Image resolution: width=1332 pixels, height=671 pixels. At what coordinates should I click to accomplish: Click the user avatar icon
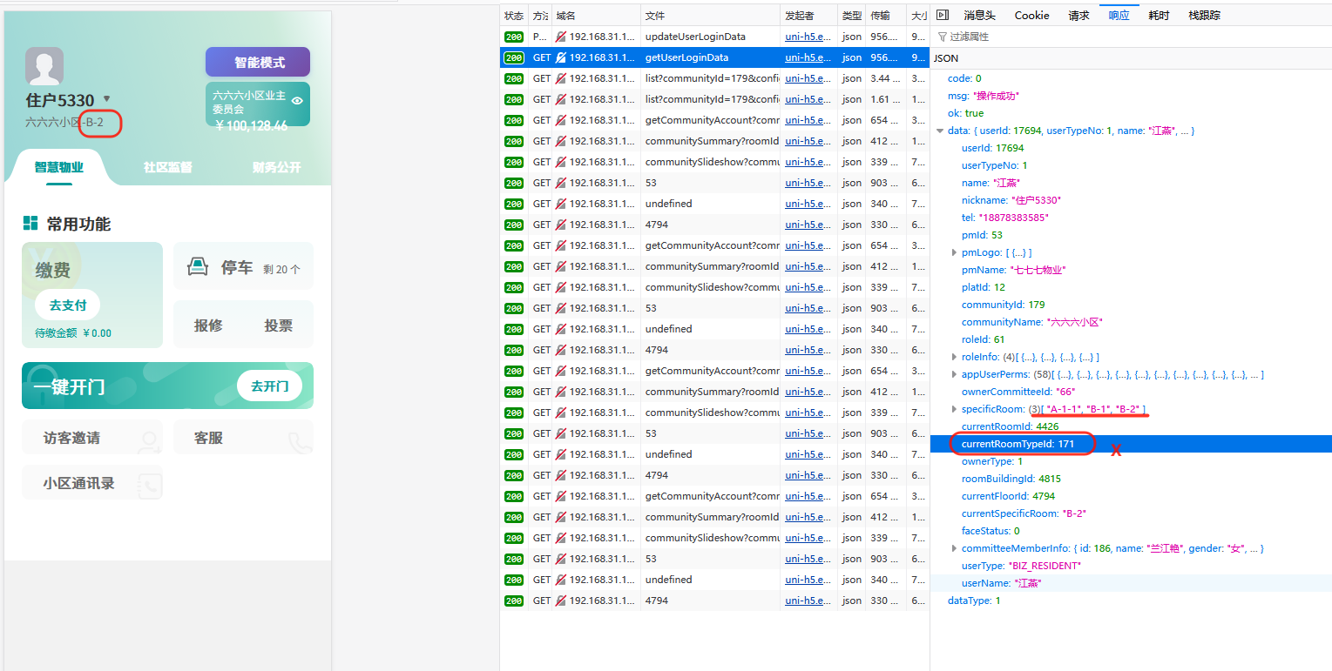(x=44, y=66)
